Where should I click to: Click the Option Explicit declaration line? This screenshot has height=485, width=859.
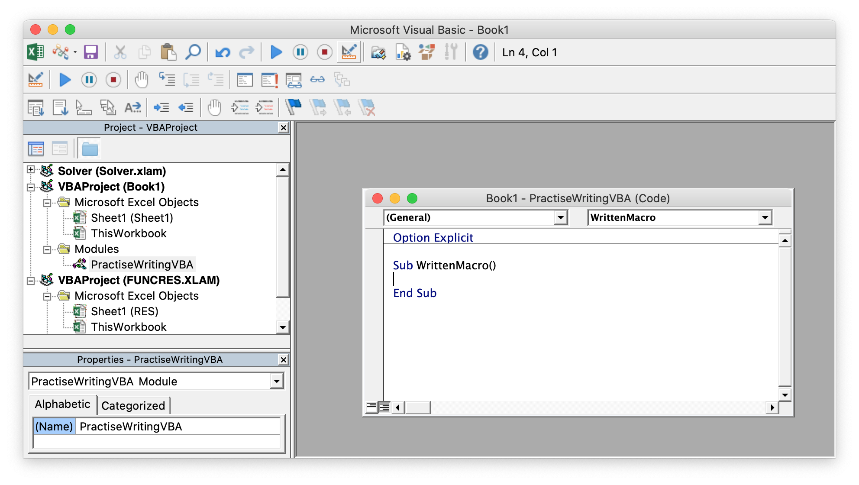point(434,238)
